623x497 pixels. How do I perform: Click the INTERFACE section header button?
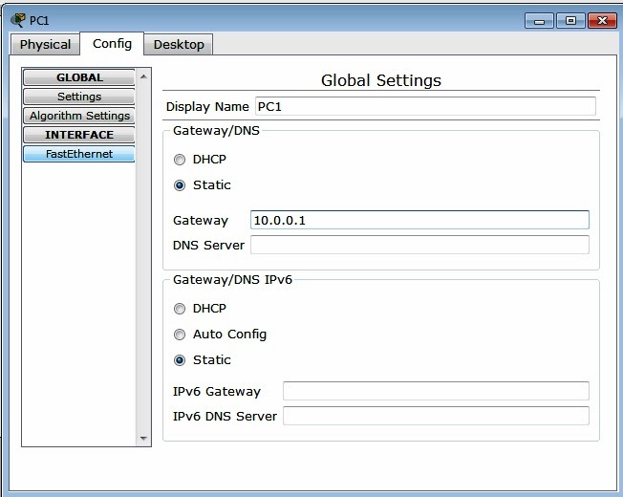coord(79,135)
